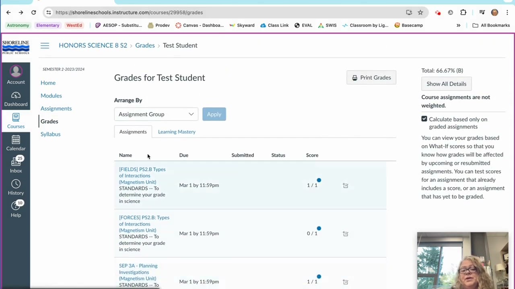
Task: Open the Class Link bookmark
Action: click(x=274, y=25)
